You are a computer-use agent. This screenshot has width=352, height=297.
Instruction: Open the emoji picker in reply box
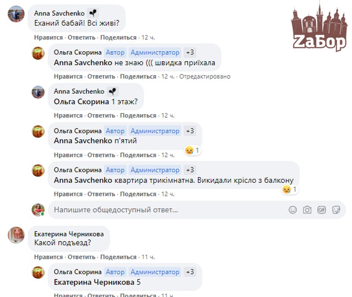click(293, 210)
